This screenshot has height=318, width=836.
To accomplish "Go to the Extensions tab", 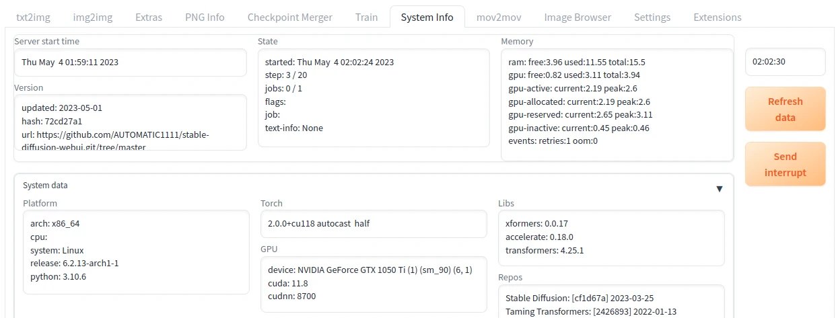I will [717, 17].
